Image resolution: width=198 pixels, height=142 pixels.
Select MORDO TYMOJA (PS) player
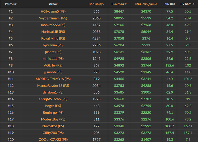pos(53,79)
